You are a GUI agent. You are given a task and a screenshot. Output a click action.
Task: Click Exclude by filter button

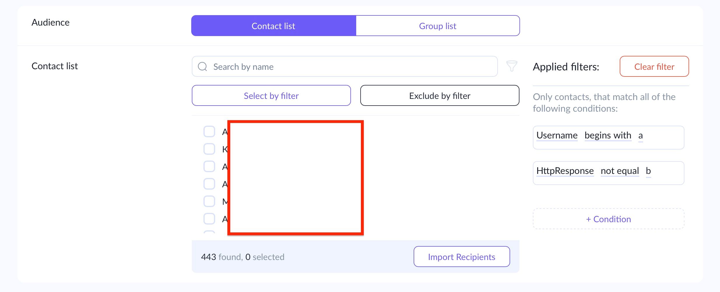tap(440, 96)
